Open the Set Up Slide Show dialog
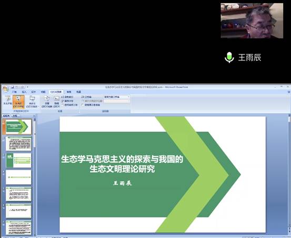 tap(47, 102)
